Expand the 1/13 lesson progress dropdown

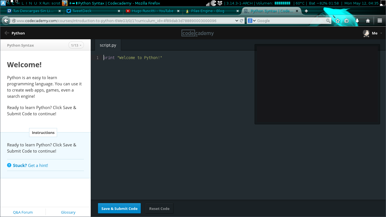[x=76, y=45]
